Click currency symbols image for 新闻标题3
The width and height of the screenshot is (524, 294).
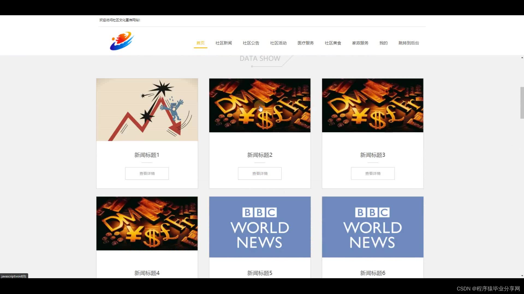[373, 105]
